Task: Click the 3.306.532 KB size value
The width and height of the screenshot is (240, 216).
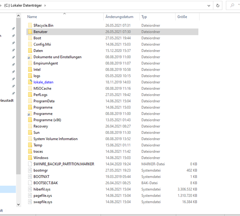Action: [187, 189]
